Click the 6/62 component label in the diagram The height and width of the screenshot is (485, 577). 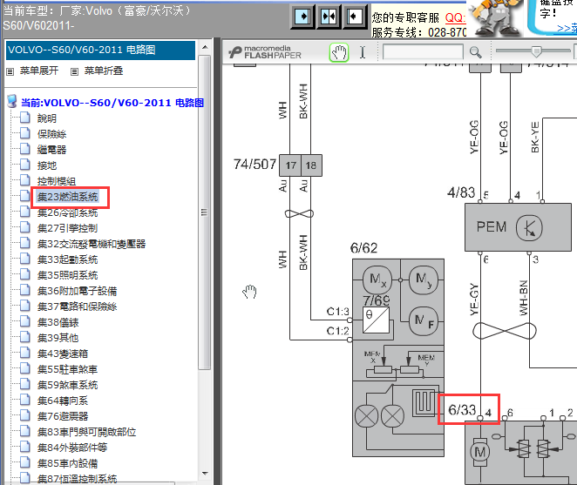pos(364,248)
